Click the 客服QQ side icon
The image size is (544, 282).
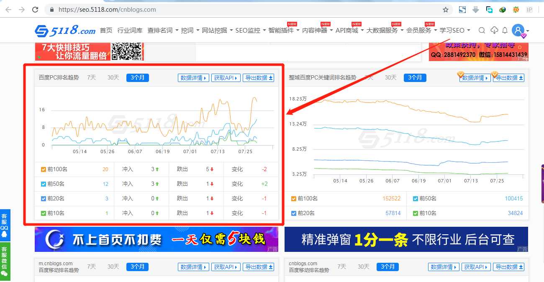(x=5, y=225)
